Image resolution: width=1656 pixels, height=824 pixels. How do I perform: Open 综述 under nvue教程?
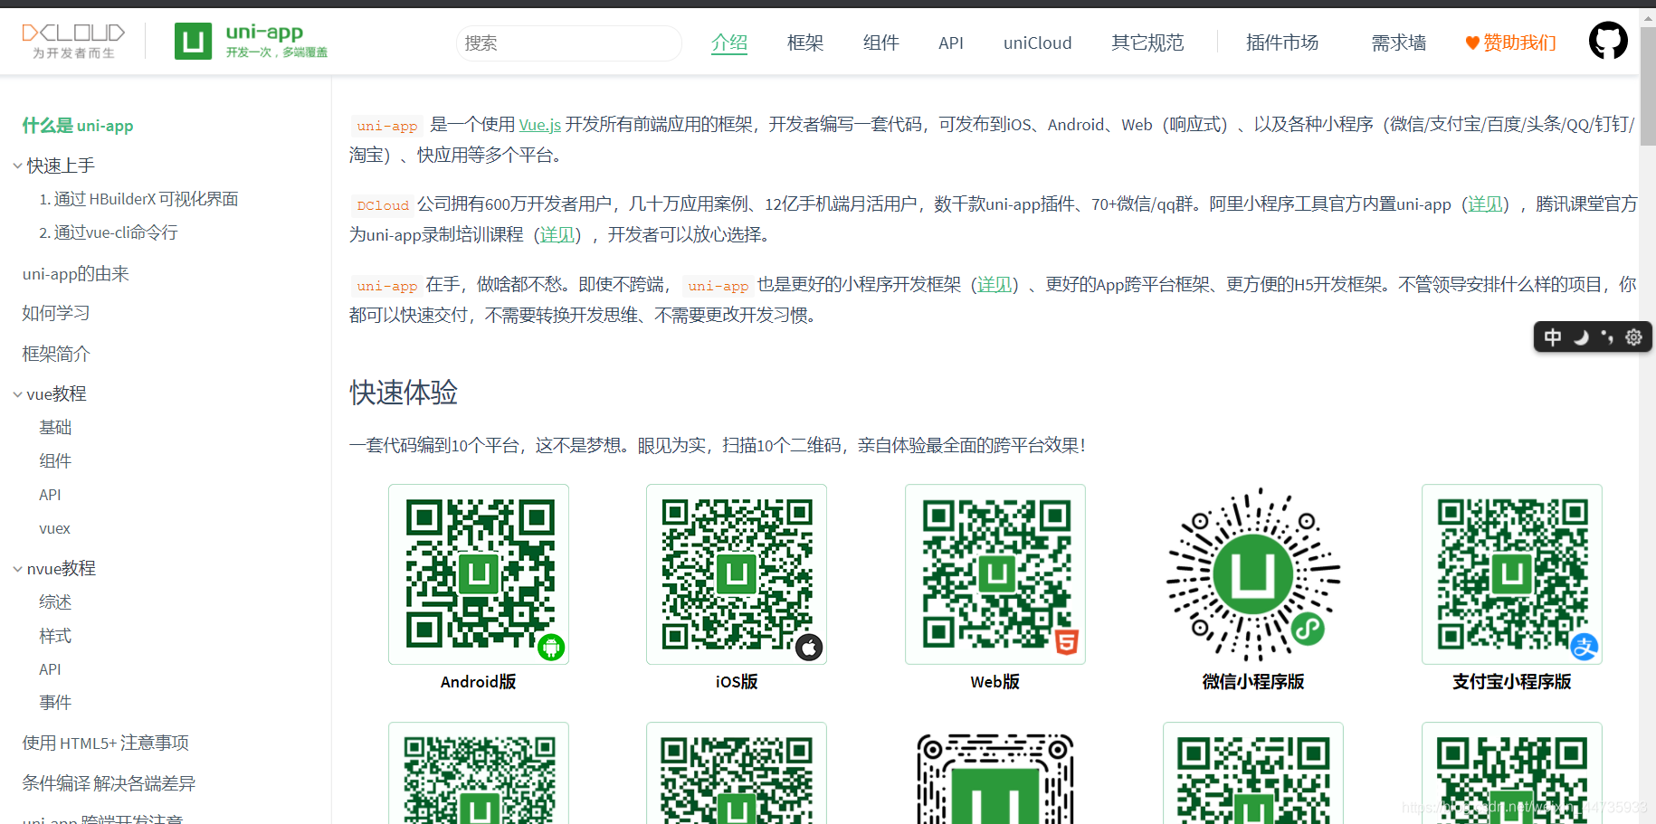(x=55, y=601)
